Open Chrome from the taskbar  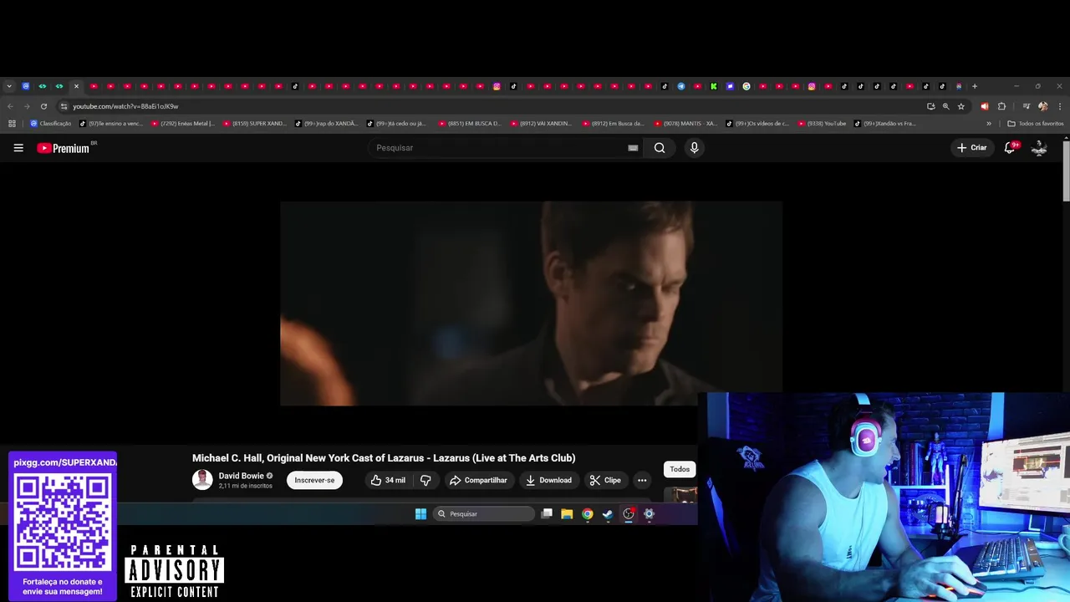coord(588,513)
